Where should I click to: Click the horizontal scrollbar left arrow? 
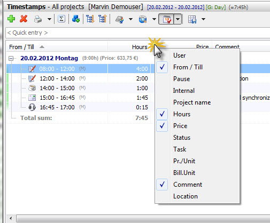[11, 218]
